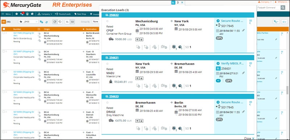290x140 pixels.
Task: Select radio circle for EL 256633 load
Action: coord(107,102)
